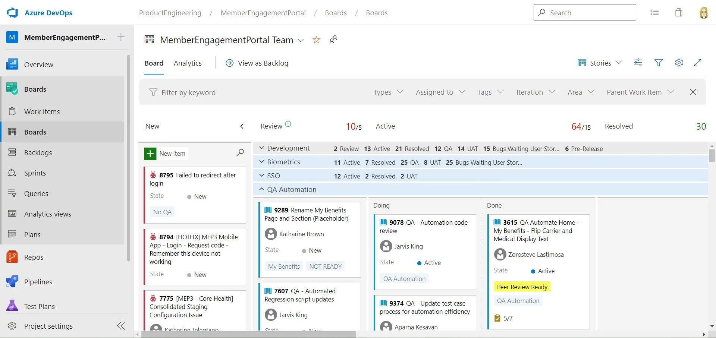This screenshot has width=716, height=338.
Task: Close the filter bar with X
Action: 693,92
